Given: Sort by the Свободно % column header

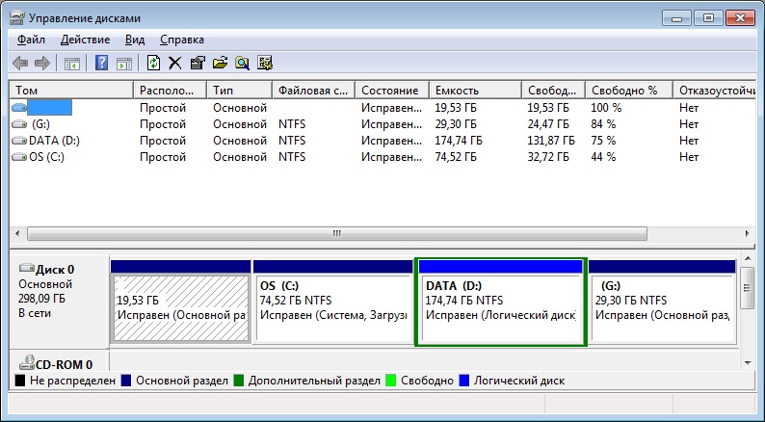Looking at the screenshot, I should pyautogui.click(x=629, y=91).
